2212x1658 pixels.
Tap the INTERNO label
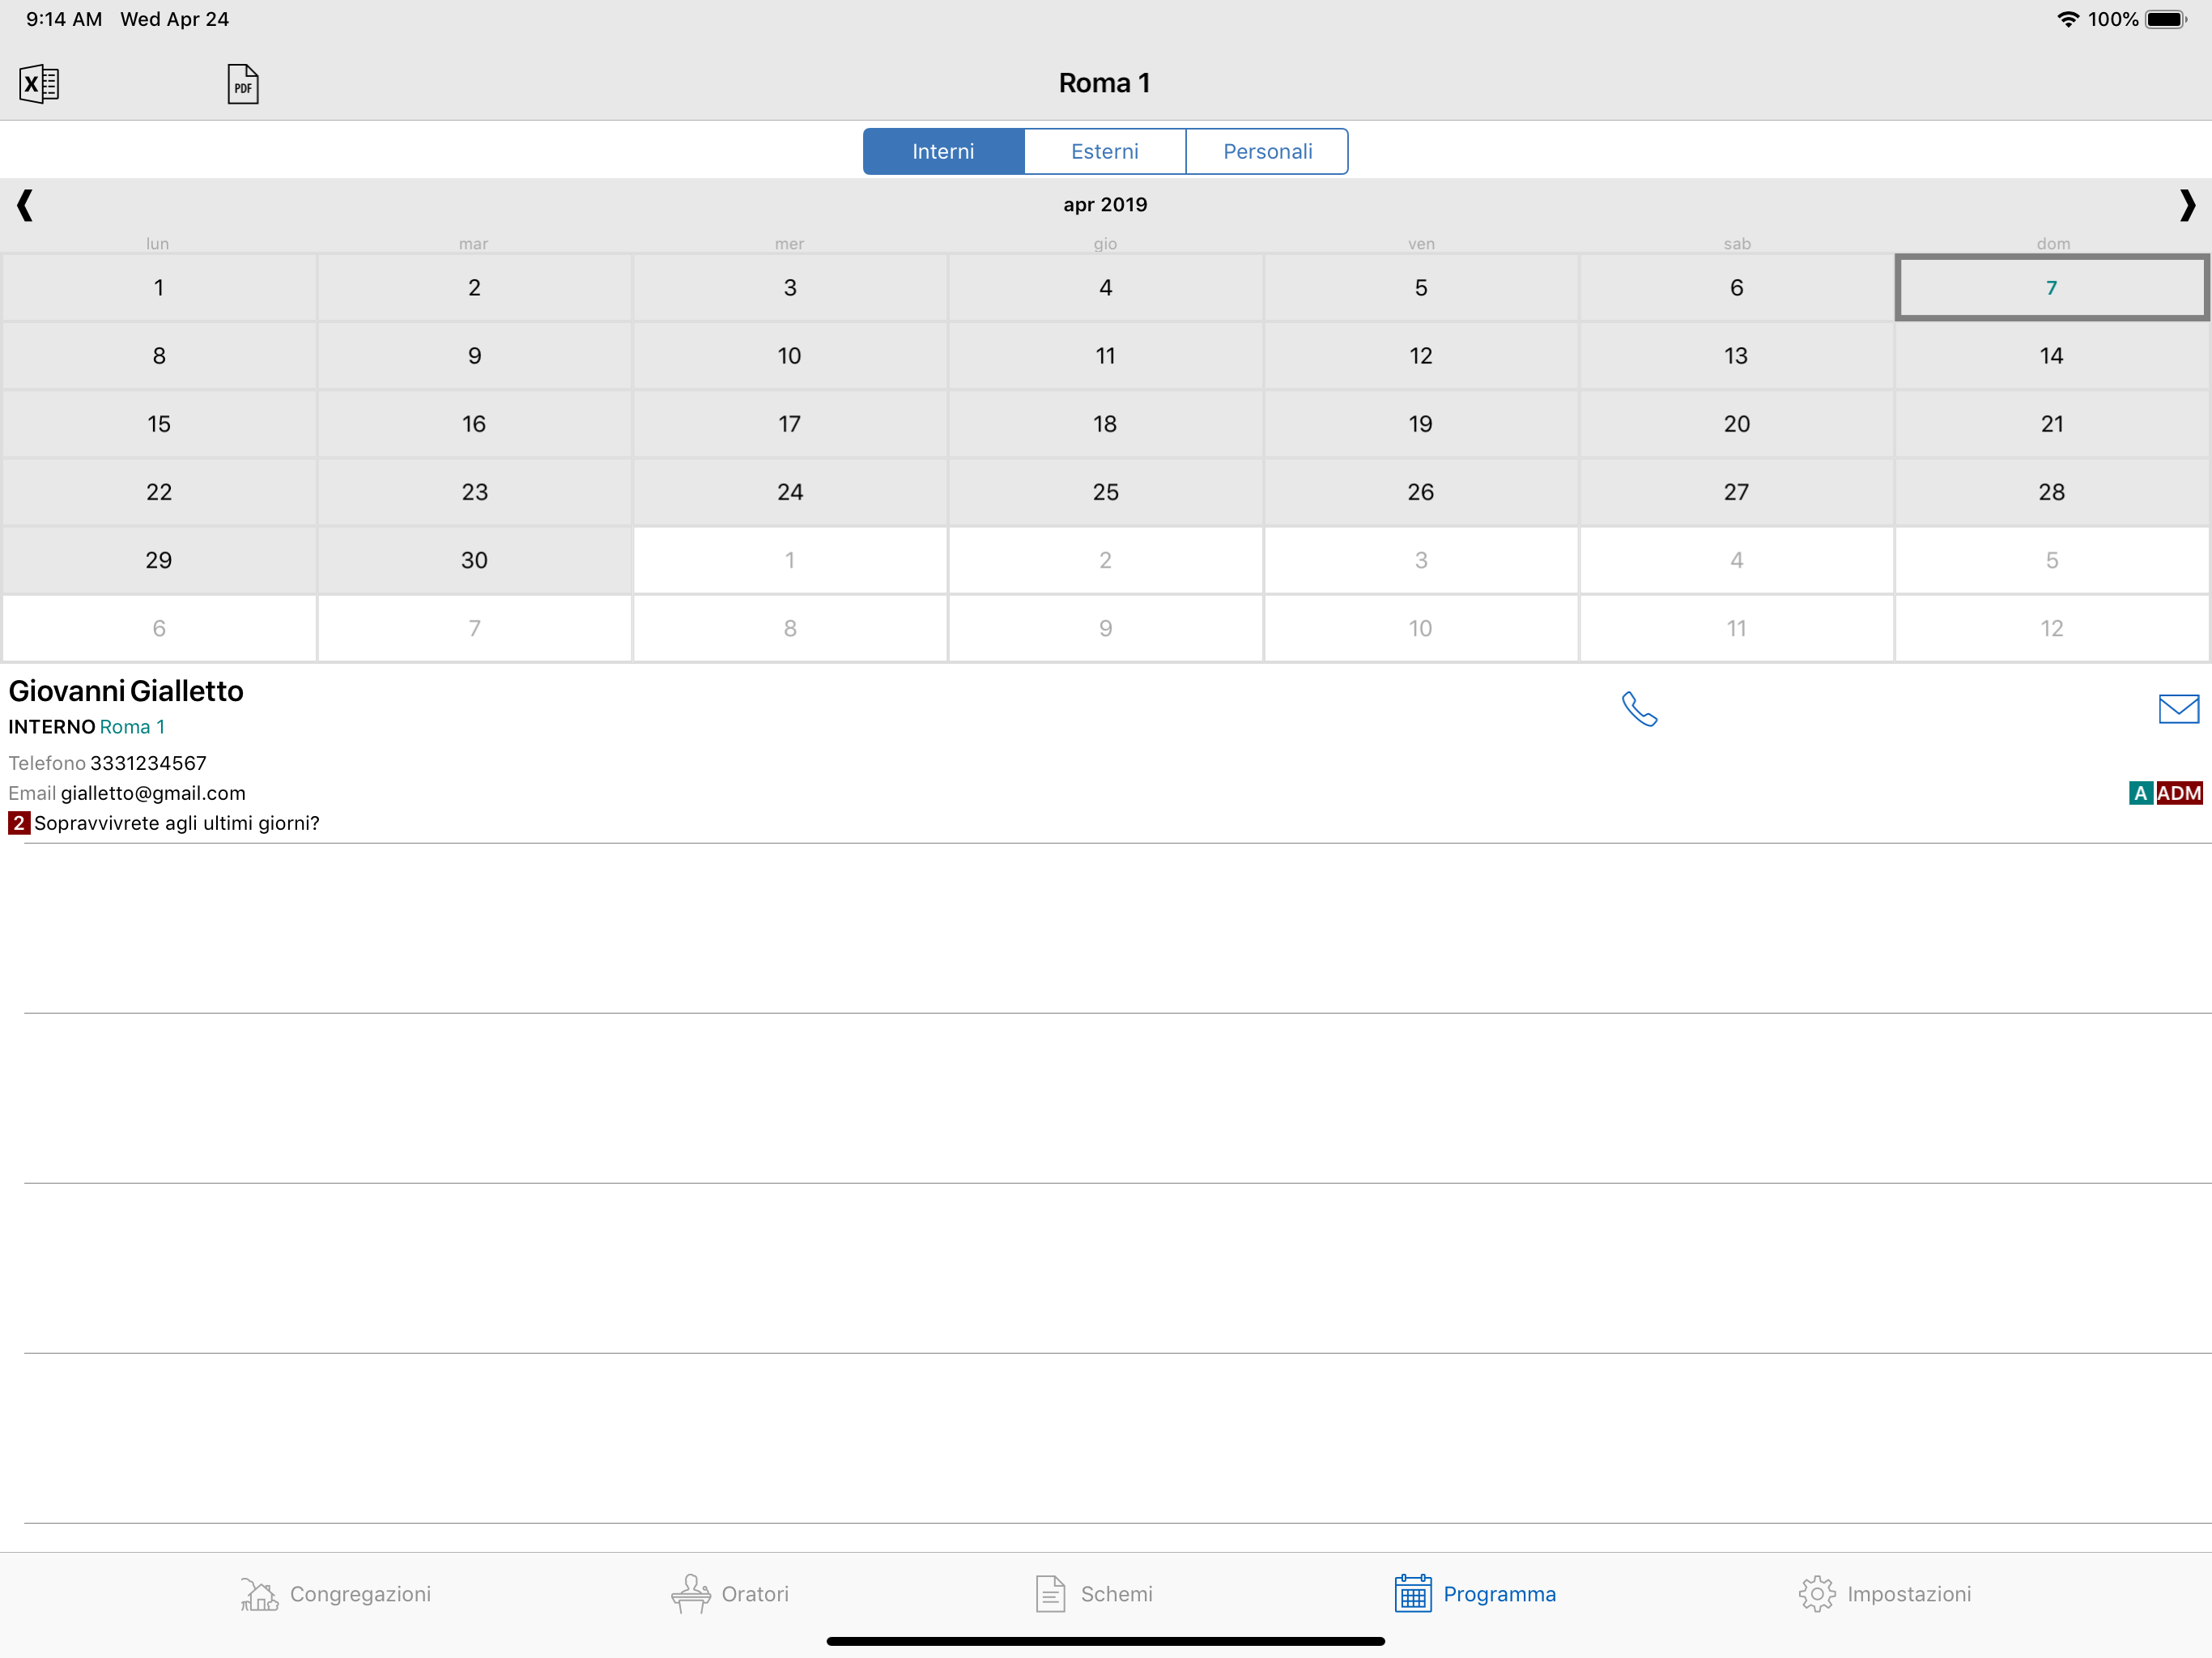click(x=52, y=727)
